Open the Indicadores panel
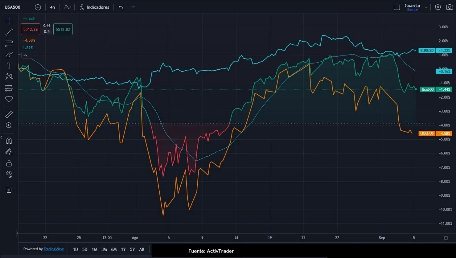Viewport: 456px width, 258px height. (x=94, y=7)
